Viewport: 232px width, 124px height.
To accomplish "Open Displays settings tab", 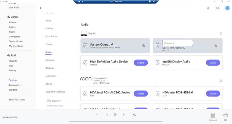I will (49, 60).
